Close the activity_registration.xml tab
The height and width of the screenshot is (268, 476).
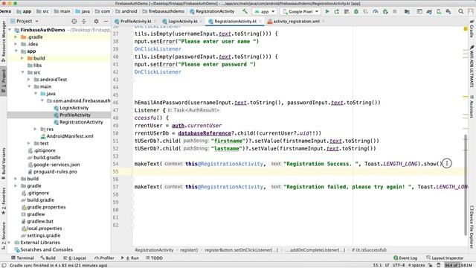323,22
